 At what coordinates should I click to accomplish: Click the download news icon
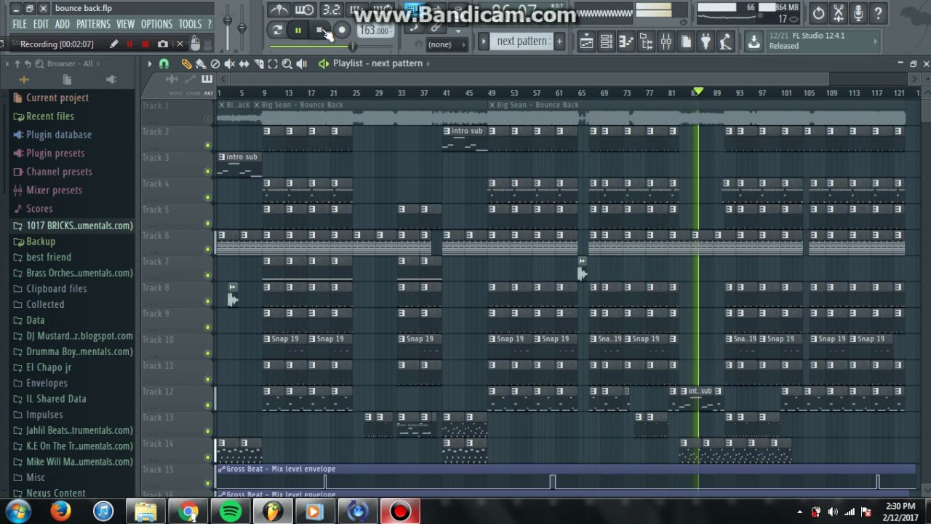coord(754,42)
